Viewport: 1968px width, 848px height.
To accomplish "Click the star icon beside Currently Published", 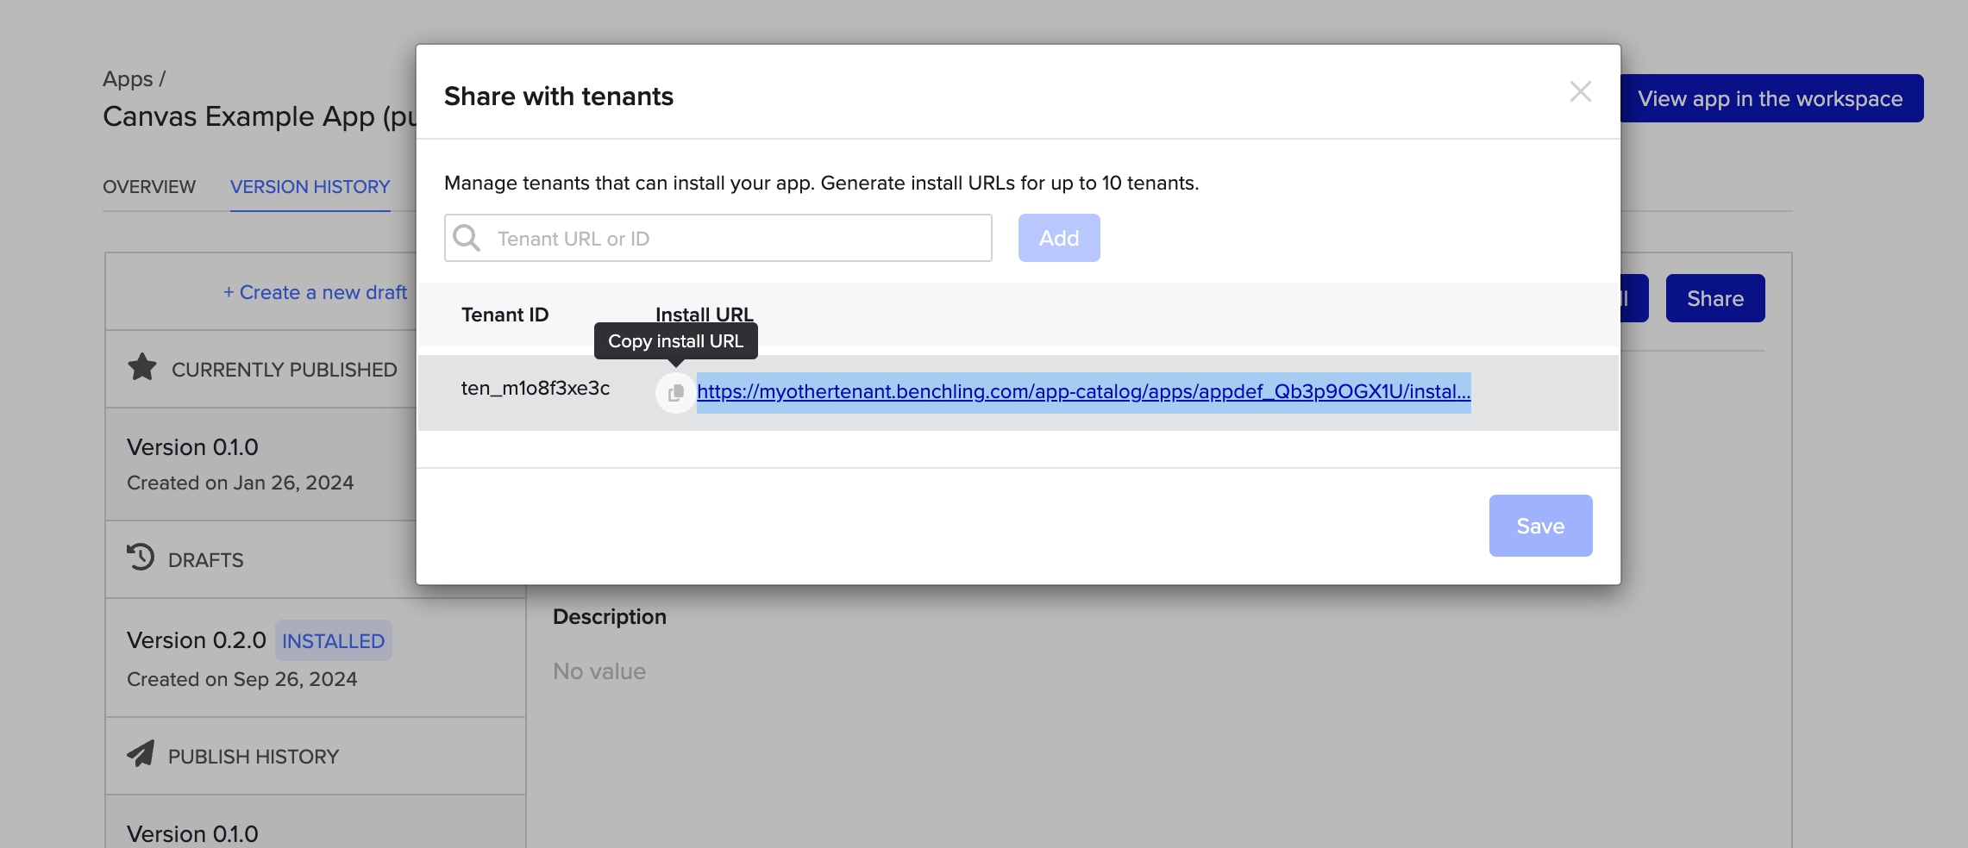I will 142,368.
